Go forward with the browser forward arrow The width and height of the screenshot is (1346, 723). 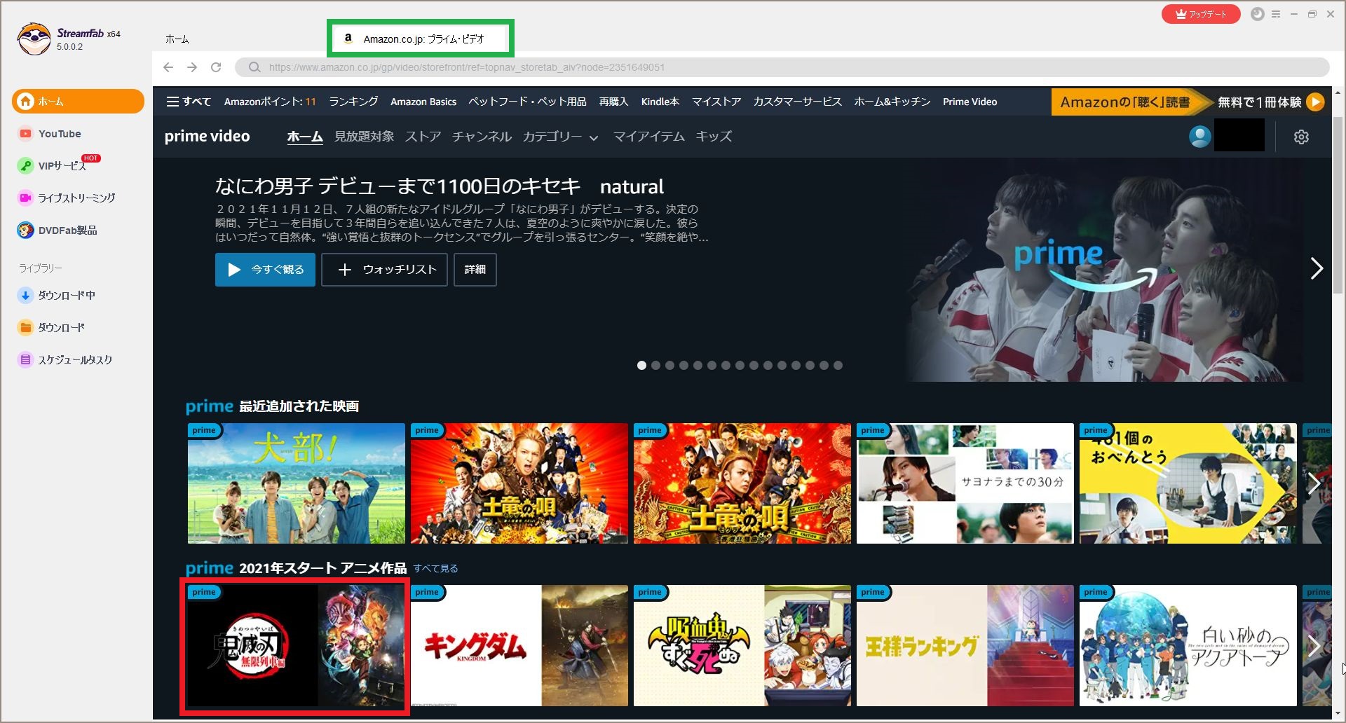pyautogui.click(x=192, y=67)
